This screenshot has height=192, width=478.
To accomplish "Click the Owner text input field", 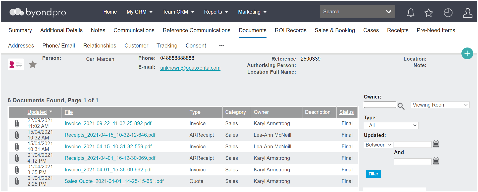I will point(380,105).
